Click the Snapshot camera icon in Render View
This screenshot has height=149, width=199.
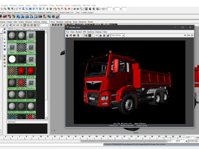[74, 36]
